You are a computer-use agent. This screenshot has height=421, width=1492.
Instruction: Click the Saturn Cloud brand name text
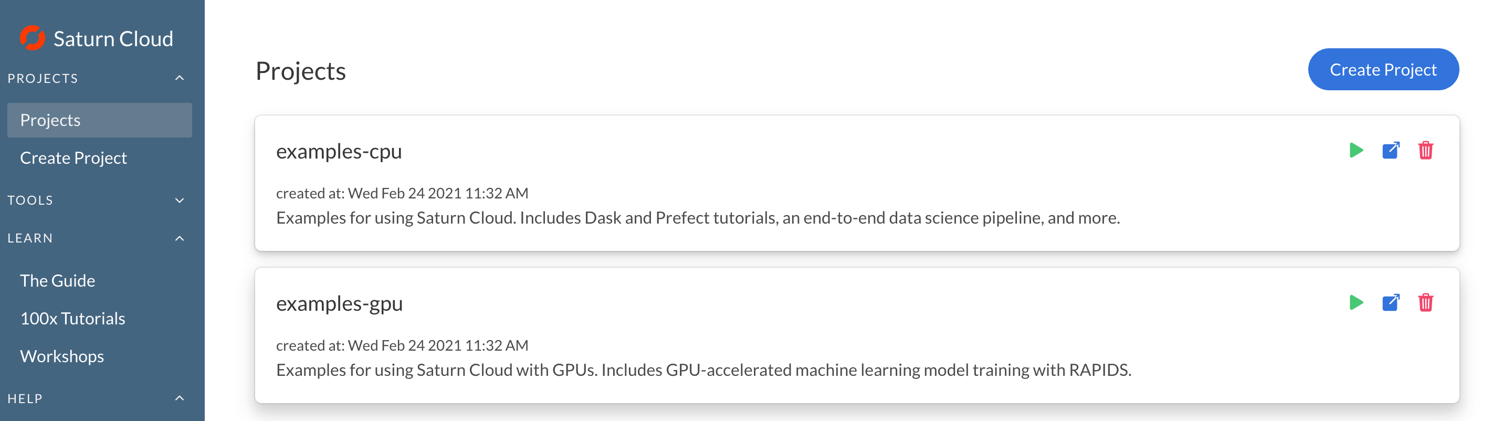(x=113, y=39)
